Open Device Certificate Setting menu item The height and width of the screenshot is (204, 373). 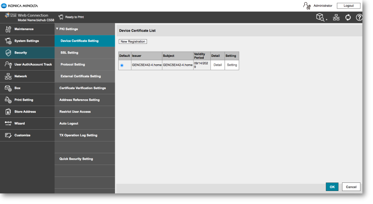point(85,41)
